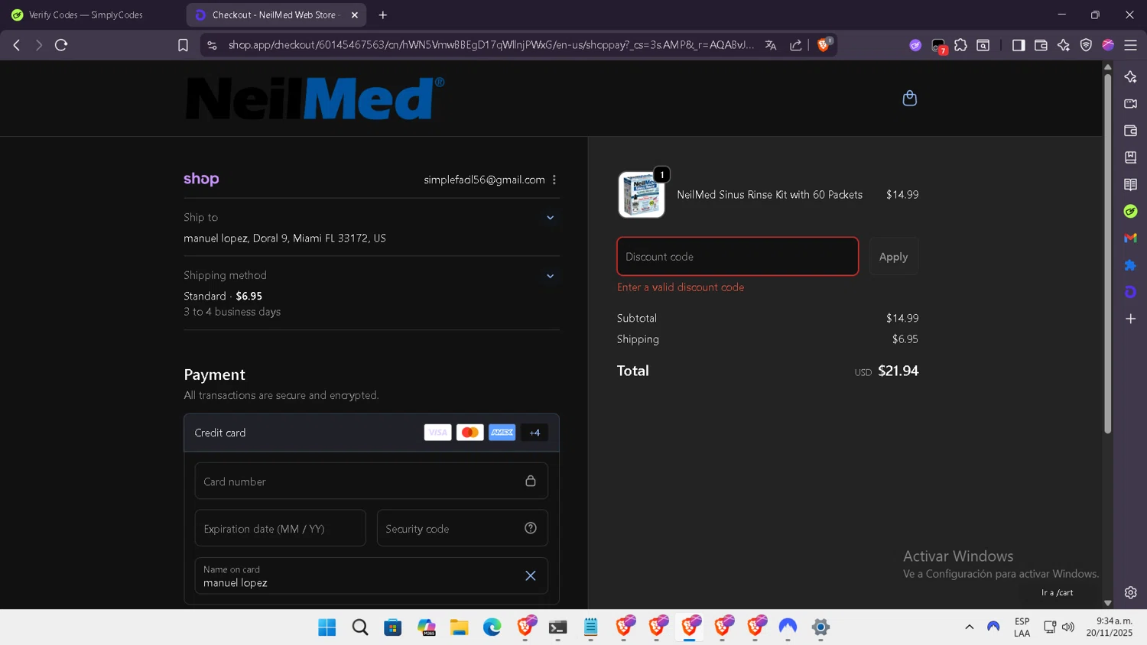Viewport: 1147px width, 645px height.
Task: Open volume control in system tray
Action: [1068, 627]
